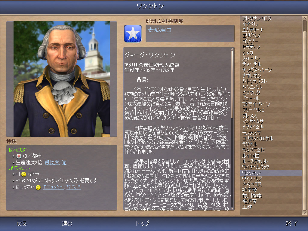
Task: Click the smiley face next to /都市
Action: click(23, 174)
